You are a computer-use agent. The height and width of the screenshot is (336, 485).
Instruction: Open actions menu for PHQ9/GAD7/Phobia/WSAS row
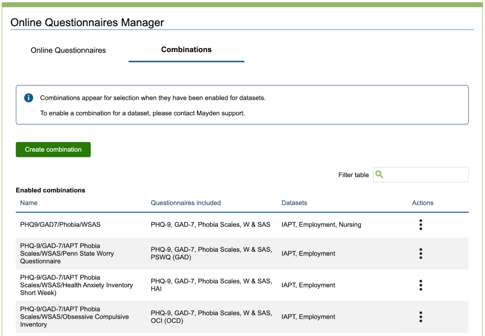click(421, 225)
